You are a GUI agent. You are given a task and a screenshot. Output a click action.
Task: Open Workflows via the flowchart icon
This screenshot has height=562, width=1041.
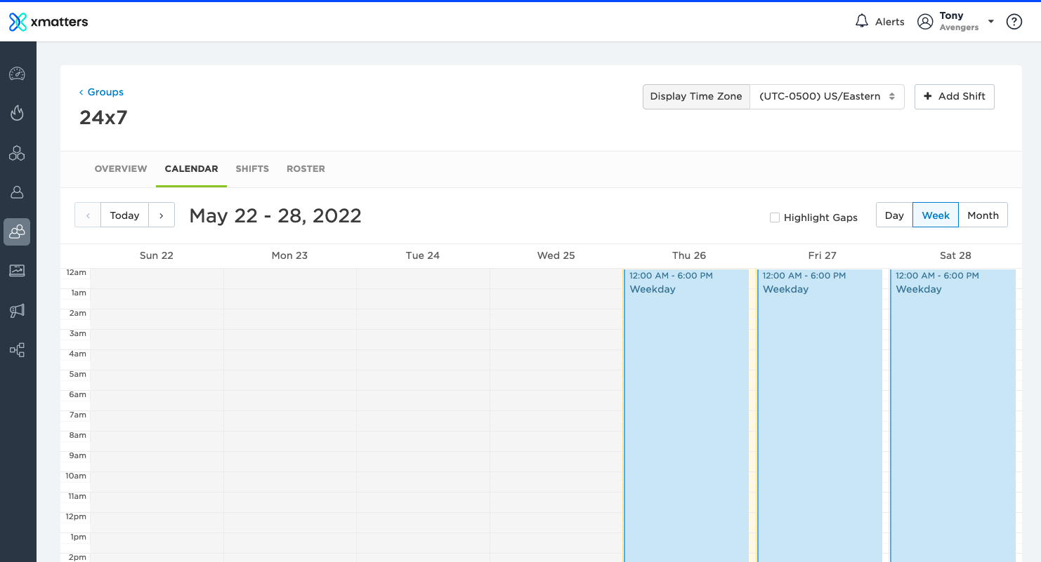[17, 349]
